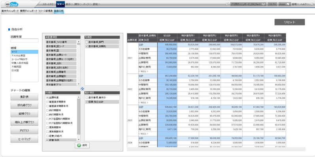Click the リセット button
The image size is (315, 157).
tap(289, 22)
